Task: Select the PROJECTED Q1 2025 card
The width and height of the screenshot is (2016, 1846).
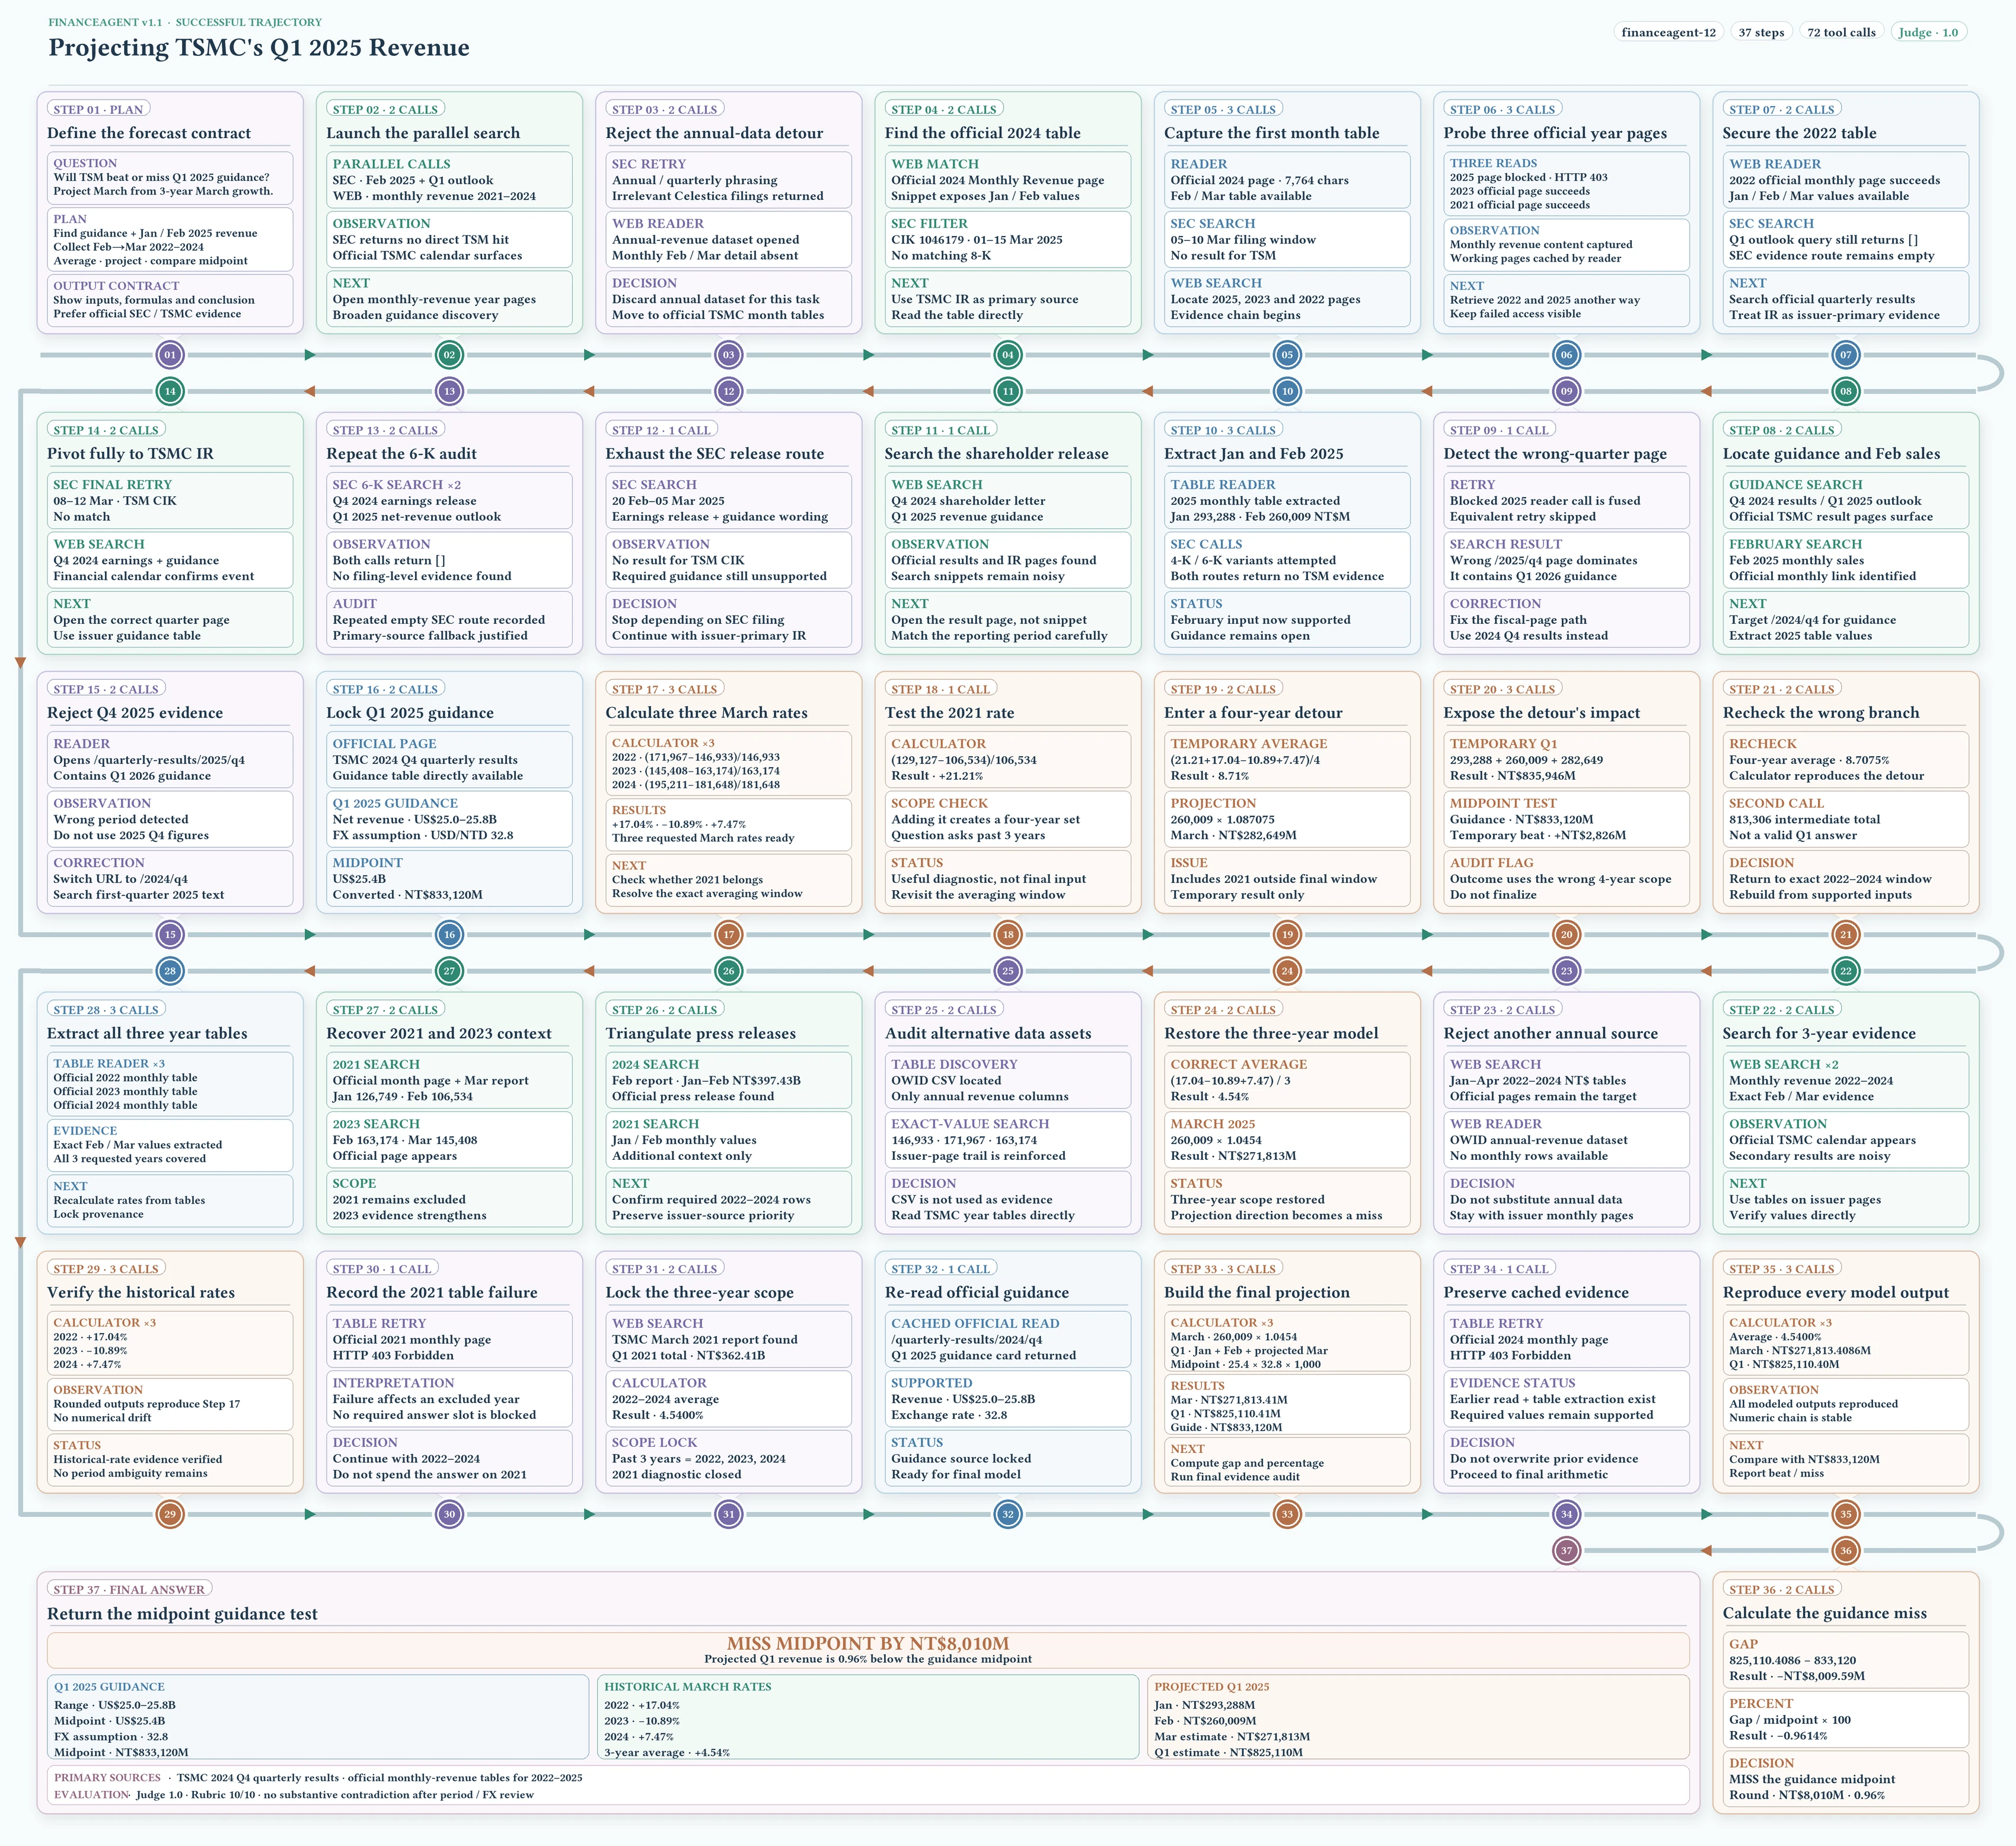Action: click(x=1418, y=1717)
